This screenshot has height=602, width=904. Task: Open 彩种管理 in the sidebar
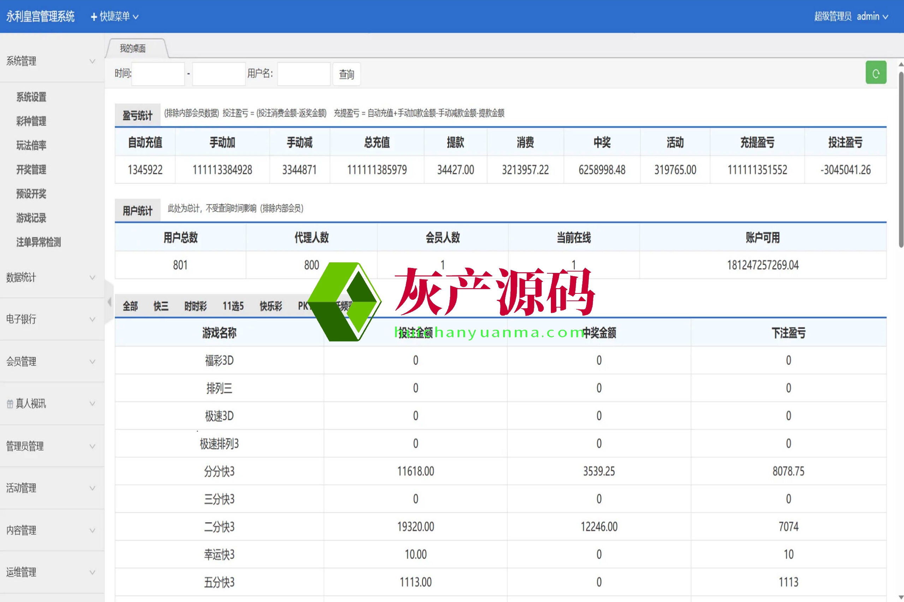point(31,121)
